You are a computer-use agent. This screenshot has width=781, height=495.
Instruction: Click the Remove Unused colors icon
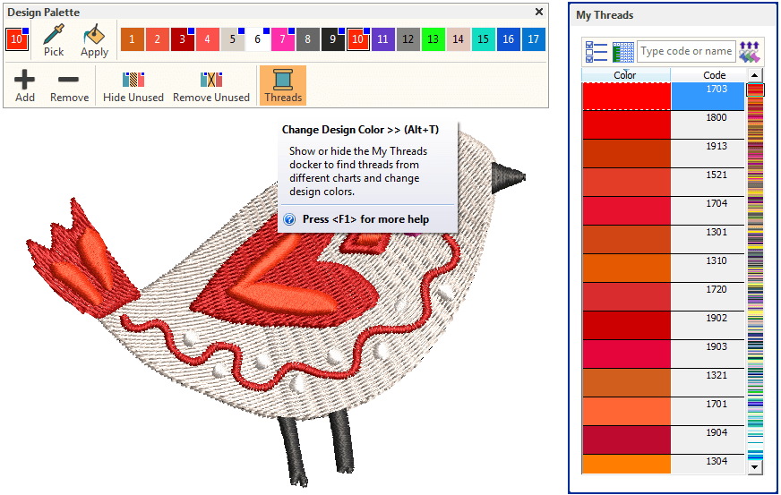click(211, 86)
